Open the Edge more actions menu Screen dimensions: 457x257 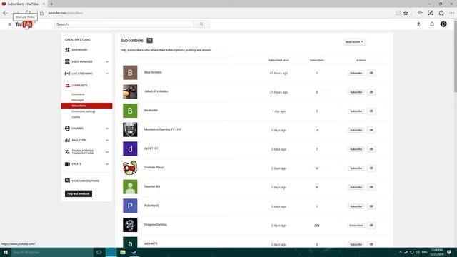452,13
